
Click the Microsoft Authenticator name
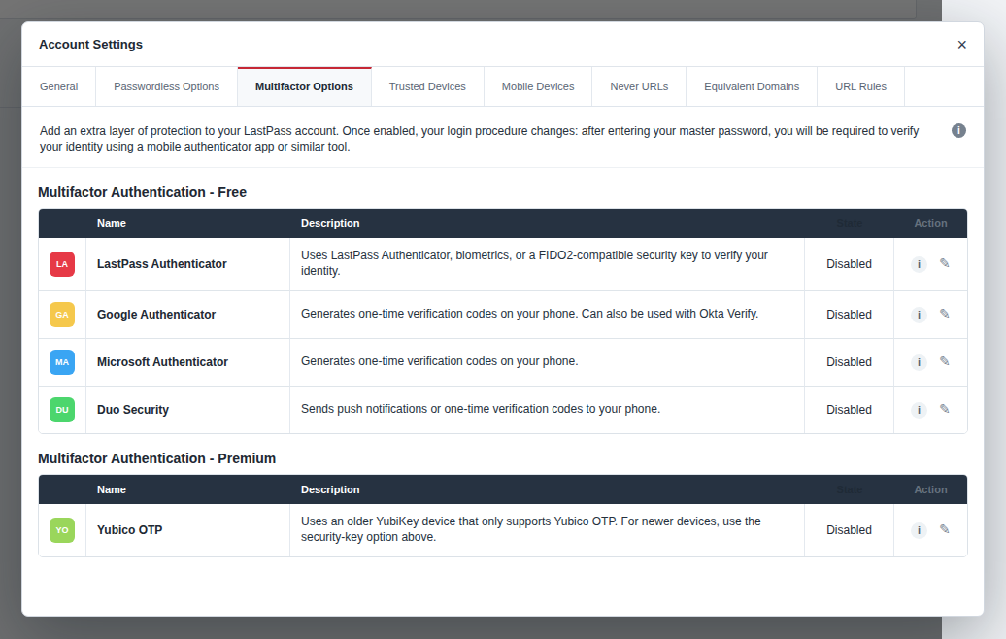pos(162,362)
